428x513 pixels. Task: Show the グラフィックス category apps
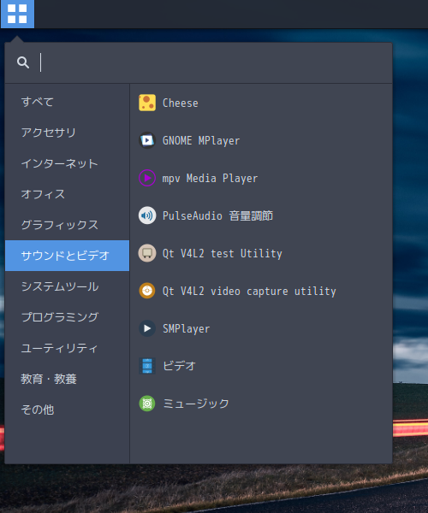[x=67, y=225]
